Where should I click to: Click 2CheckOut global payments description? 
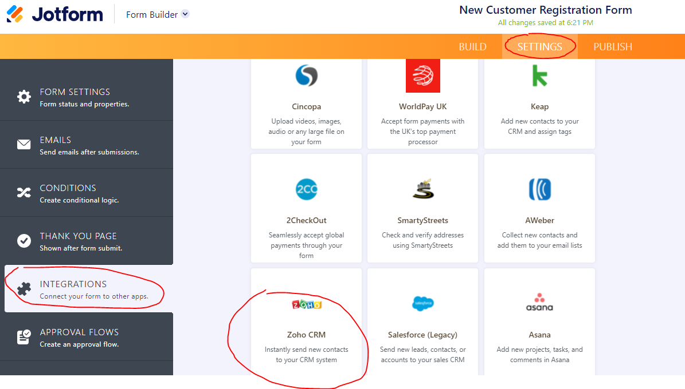click(x=306, y=245)
